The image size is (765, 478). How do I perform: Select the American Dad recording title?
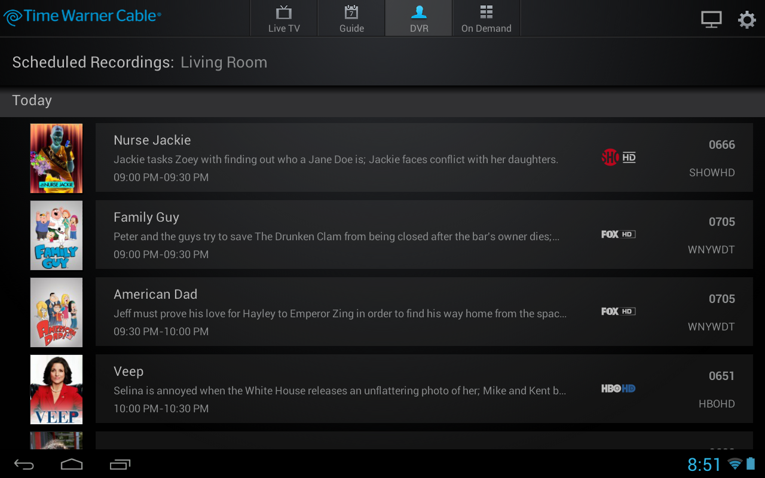pos(155,295)
